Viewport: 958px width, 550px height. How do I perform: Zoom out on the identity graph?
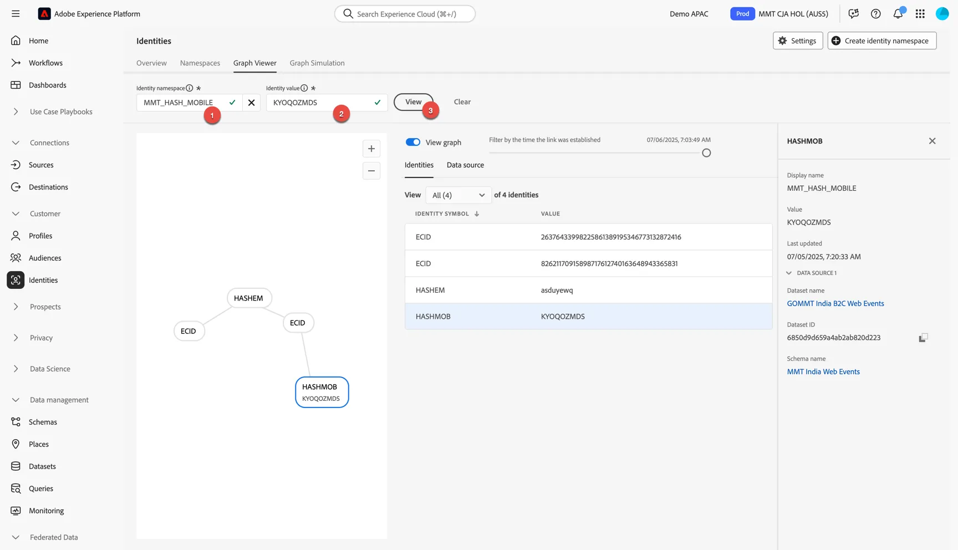pos(371,171)
